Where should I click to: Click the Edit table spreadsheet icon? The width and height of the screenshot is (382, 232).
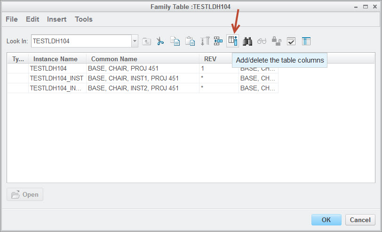pyautogui.click(x=306, y=41)
